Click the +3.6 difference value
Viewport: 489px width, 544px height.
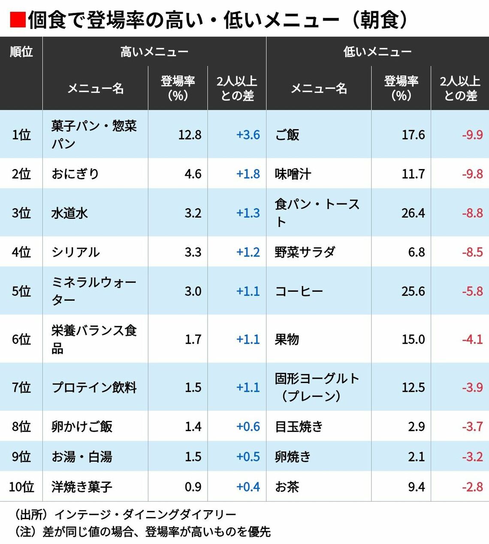[x=248, y=135]
